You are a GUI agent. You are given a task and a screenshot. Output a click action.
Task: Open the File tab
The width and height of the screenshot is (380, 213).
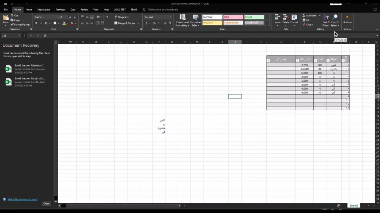[6, 10]
